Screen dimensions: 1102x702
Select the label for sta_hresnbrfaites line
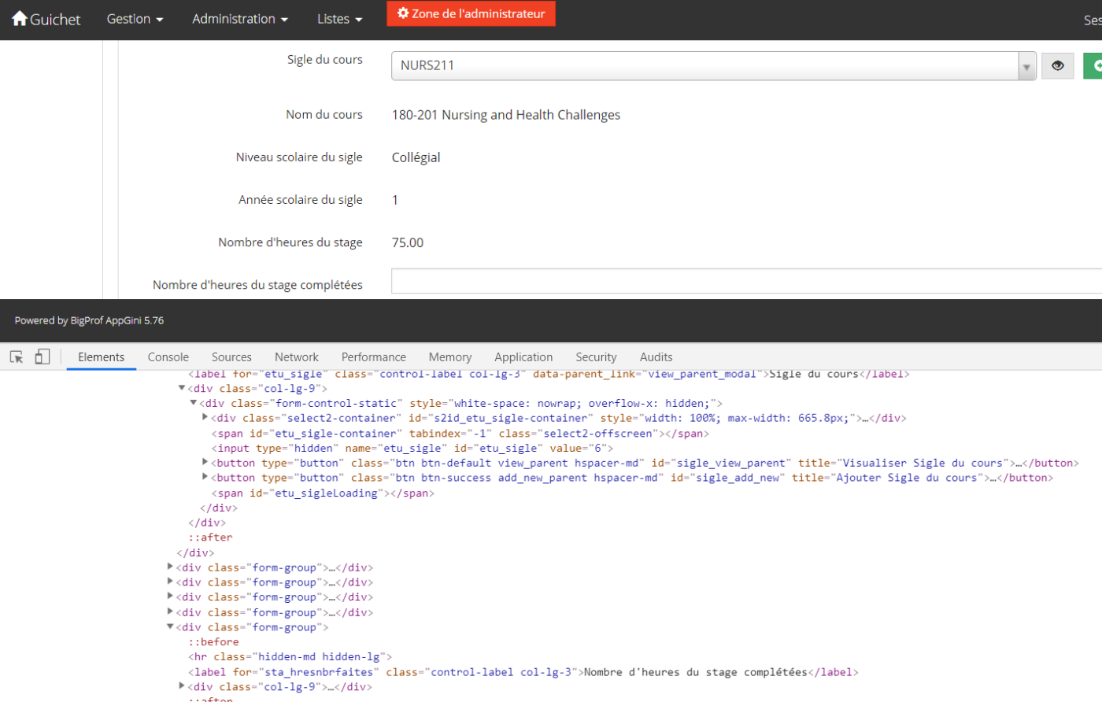pos(523,672)
